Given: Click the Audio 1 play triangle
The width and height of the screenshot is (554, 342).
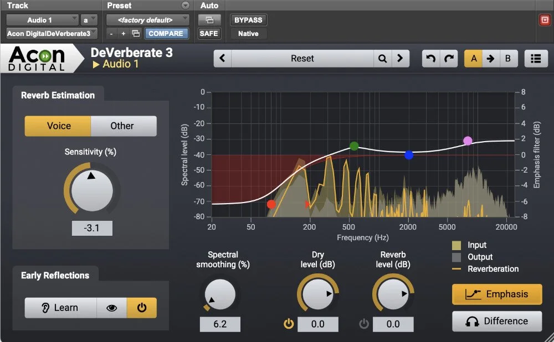Looking at the screenshot, I should pyautogui.click(x=96, y=65).
